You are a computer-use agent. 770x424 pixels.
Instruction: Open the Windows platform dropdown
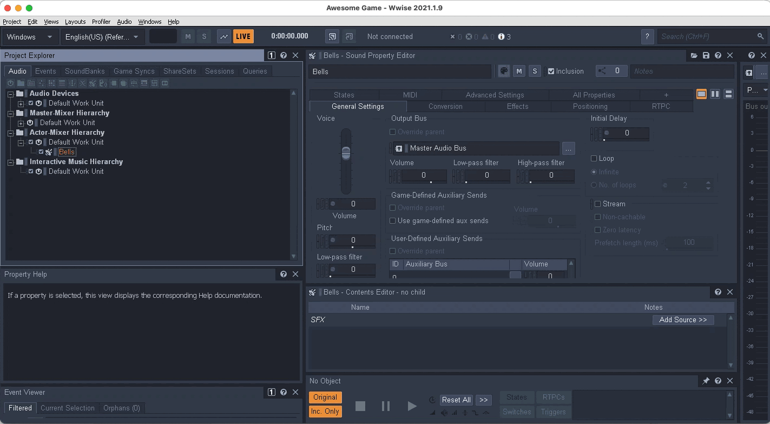[30, 36]
